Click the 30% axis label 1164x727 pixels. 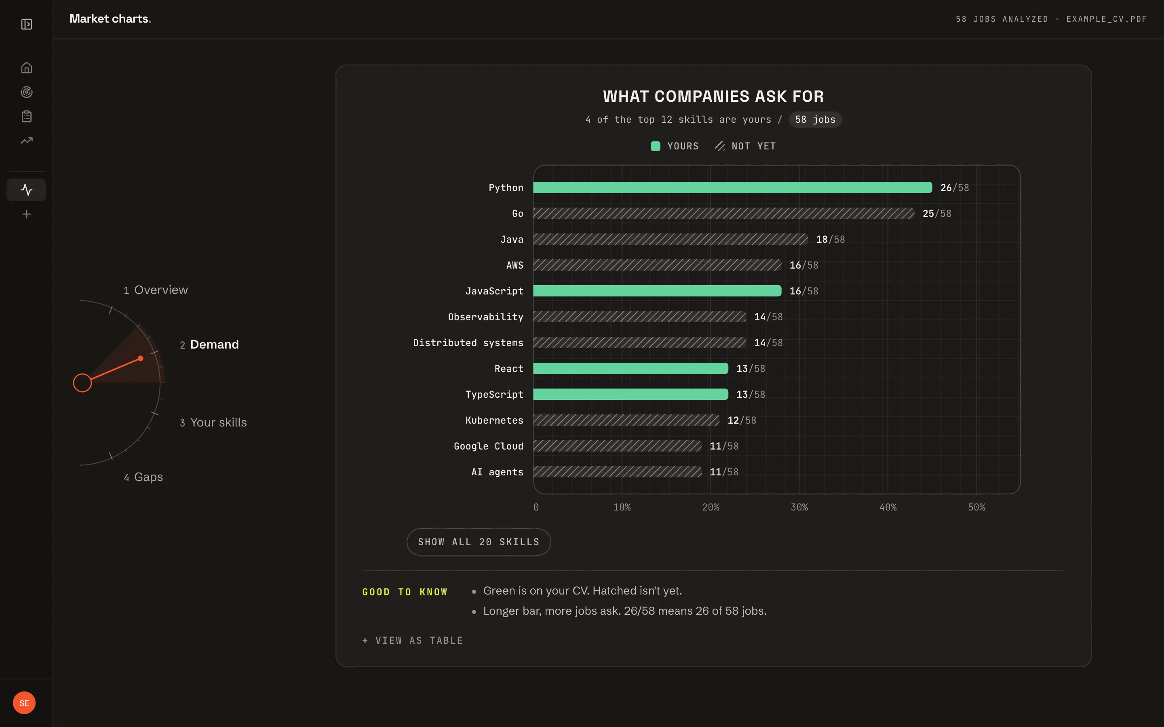click(x=799, y=507)
